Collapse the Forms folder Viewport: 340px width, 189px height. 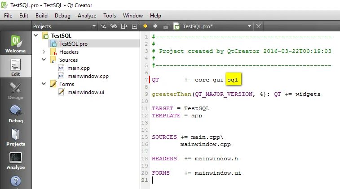(44, 84)
